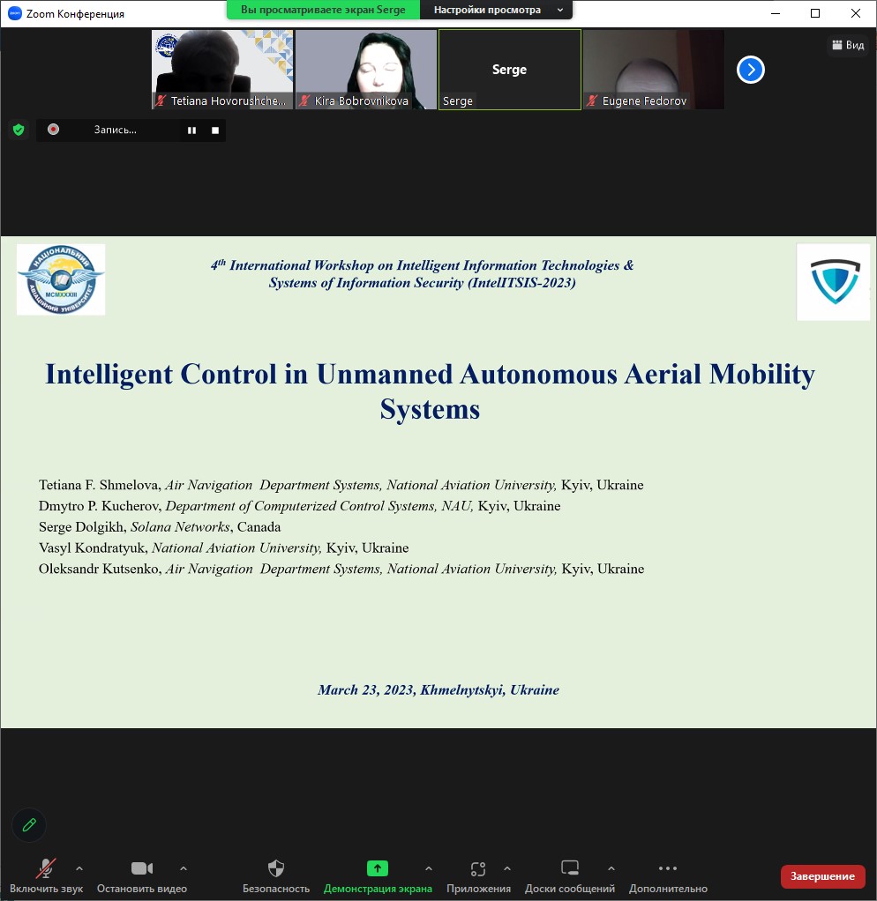
Task: Click the Zoom logo in title bar
Action: [14, 13]
